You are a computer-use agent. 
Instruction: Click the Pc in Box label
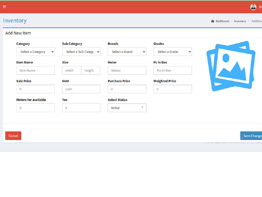point(160,62)
